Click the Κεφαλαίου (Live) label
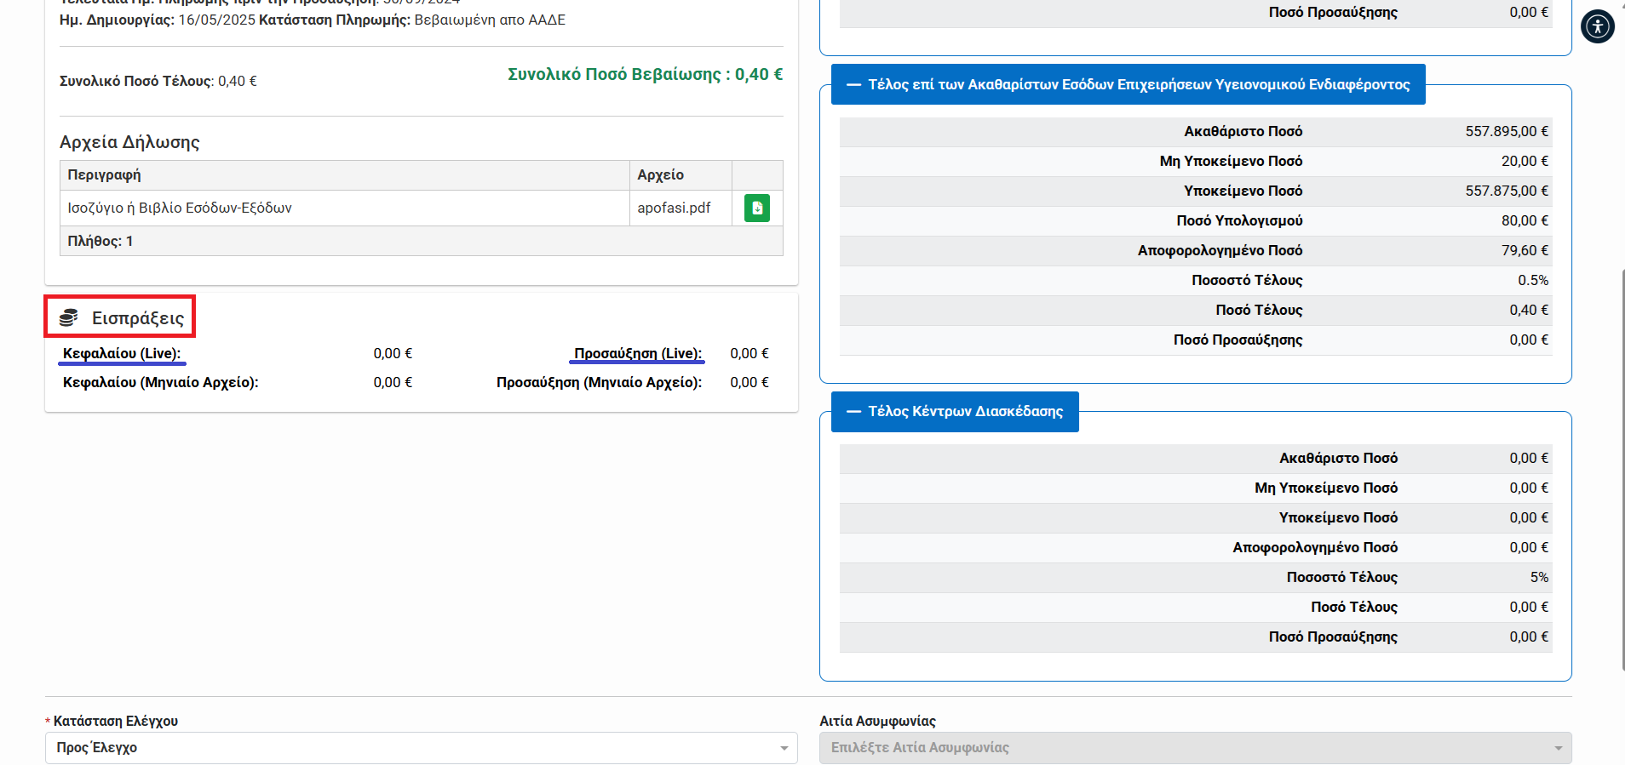The height and width of the screenshot is (765, 1625). point(122,353)
